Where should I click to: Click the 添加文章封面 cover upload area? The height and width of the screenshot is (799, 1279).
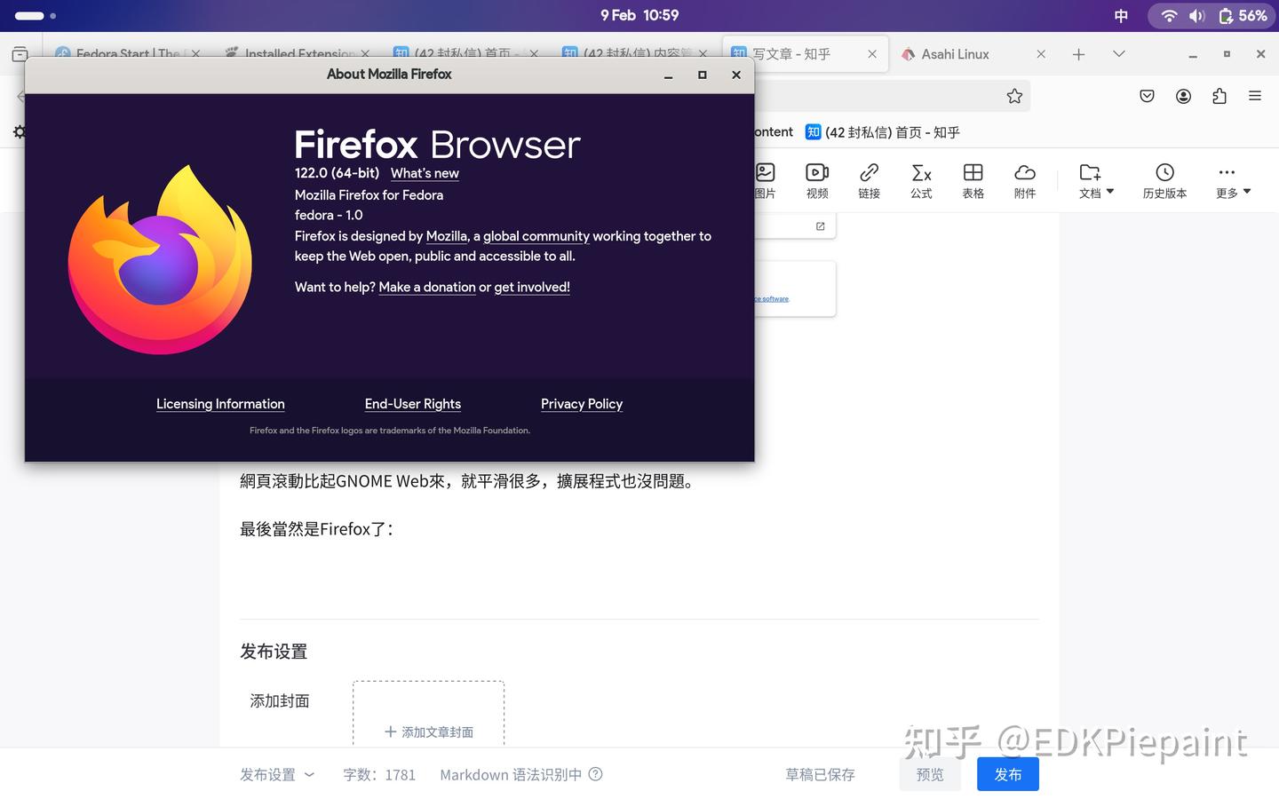[x=428, y=714]
